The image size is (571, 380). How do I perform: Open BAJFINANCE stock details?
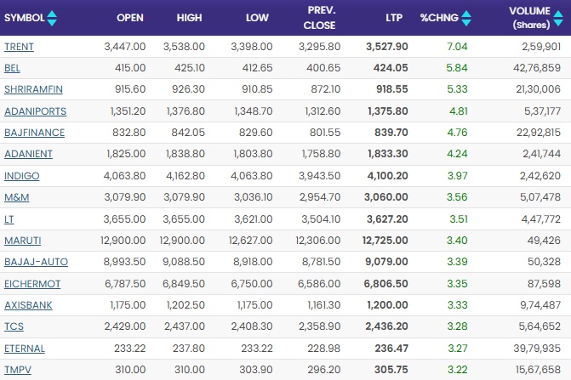pos(34,133)
